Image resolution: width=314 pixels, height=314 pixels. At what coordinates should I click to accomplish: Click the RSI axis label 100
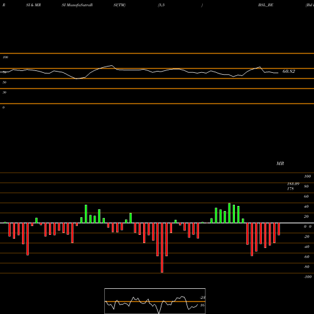point(5,57)
